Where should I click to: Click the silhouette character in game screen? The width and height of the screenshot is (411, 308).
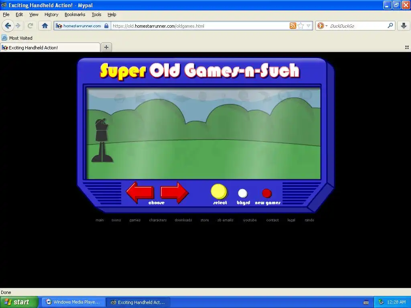[102, 140]
